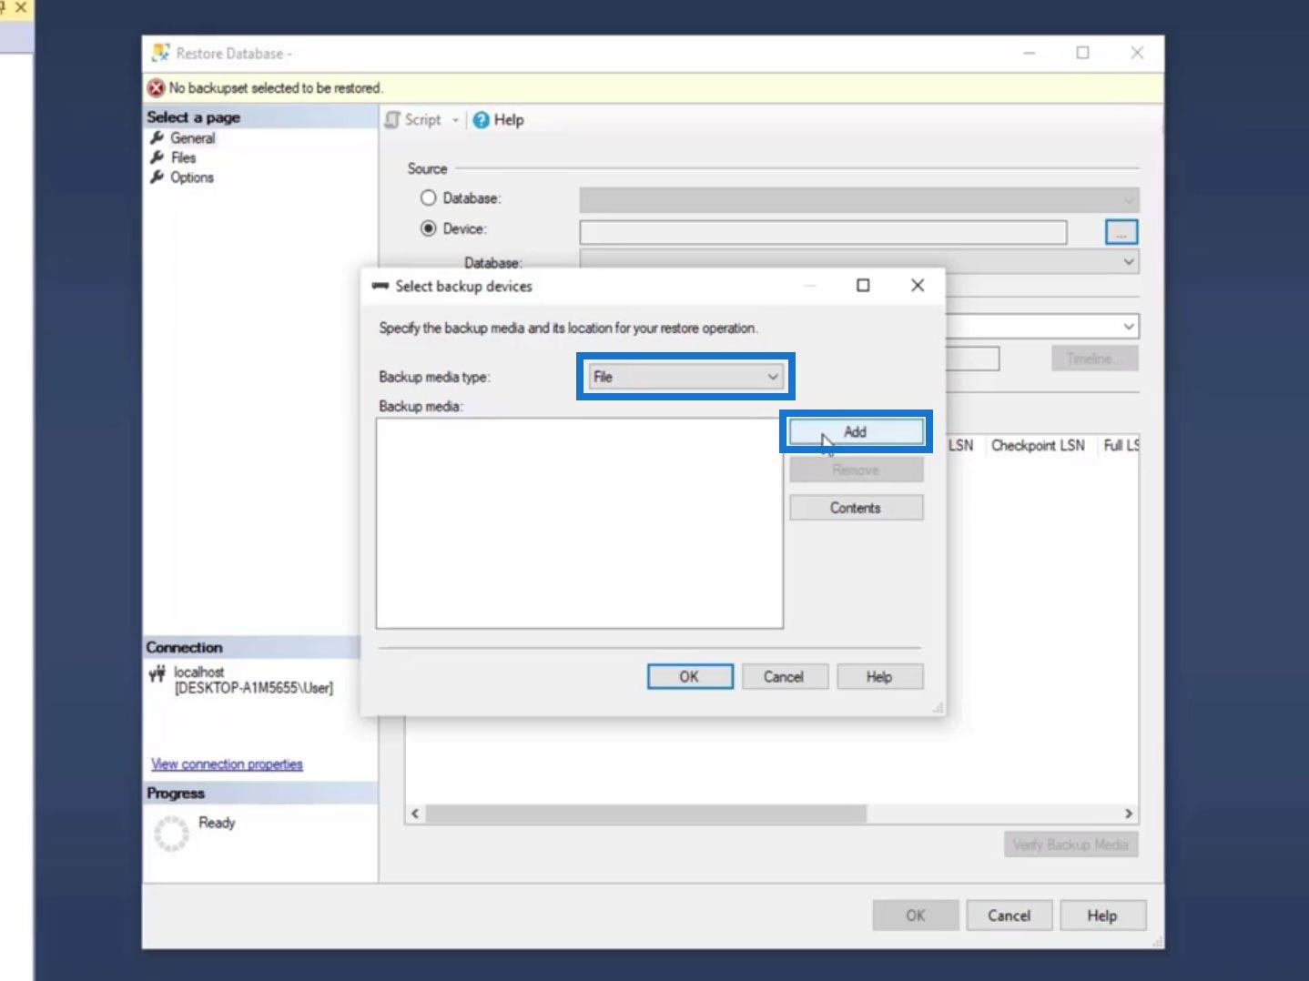
Task: Open the Script dropdown arrow
Action: 455,120
